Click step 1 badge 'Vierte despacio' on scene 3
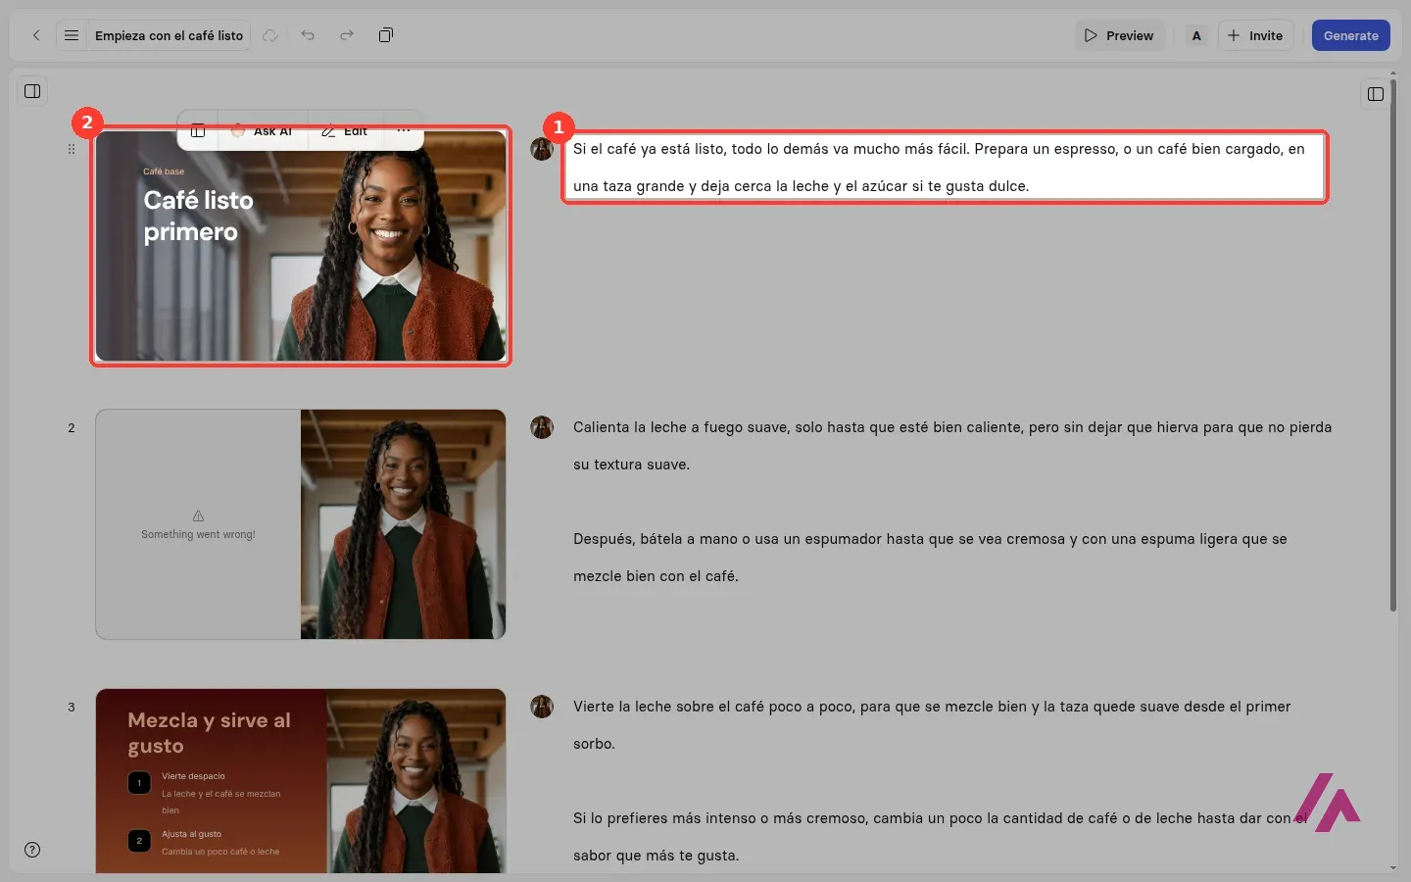The width and height of the screenshot is (1411, 882). click(139, 783)
